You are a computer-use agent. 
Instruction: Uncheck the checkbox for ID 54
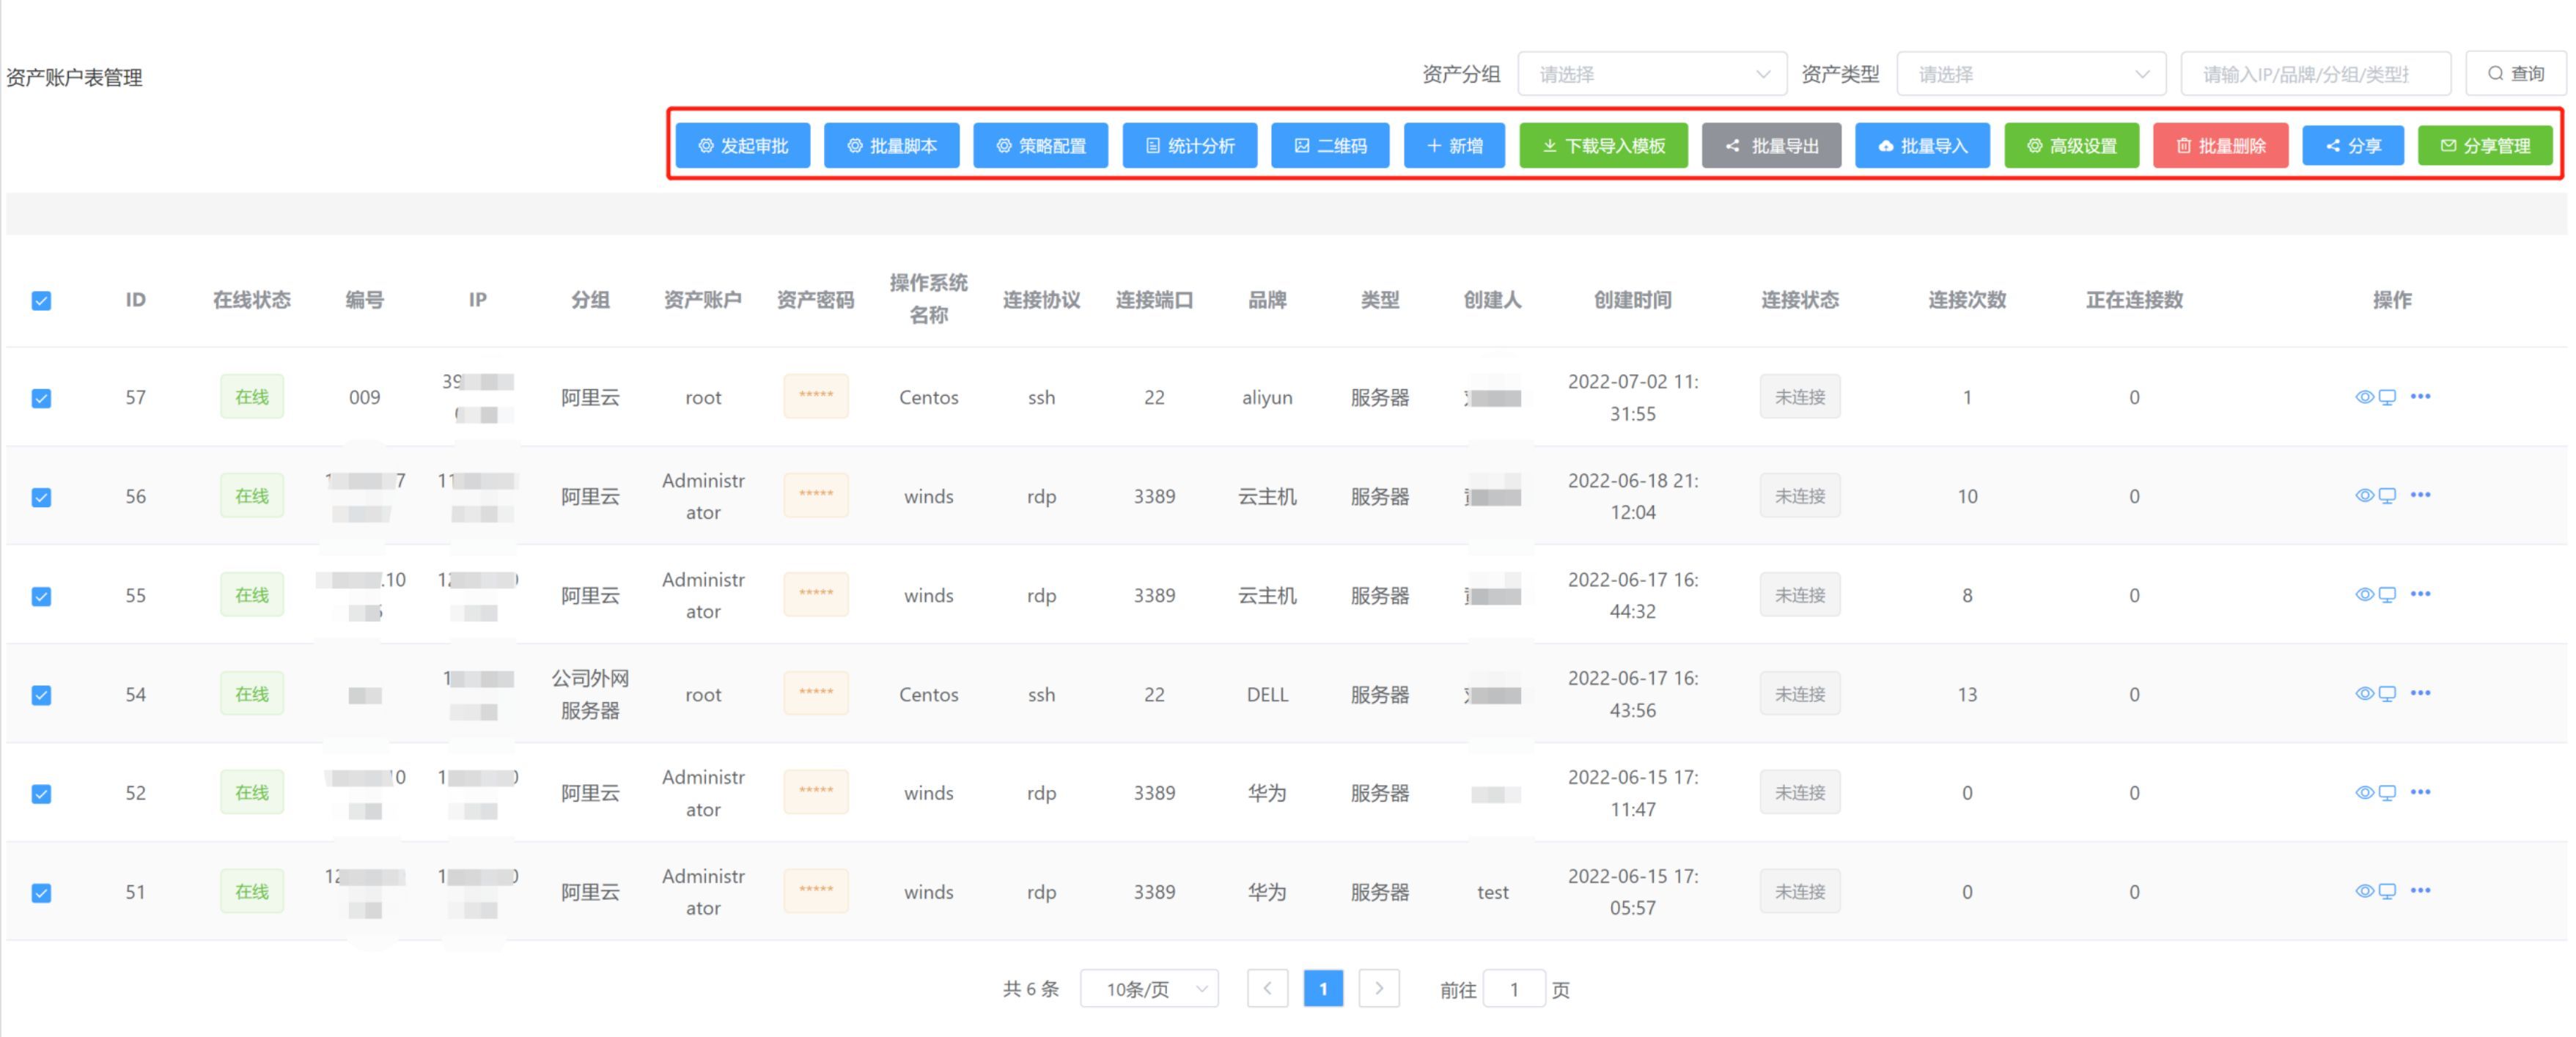41,695
